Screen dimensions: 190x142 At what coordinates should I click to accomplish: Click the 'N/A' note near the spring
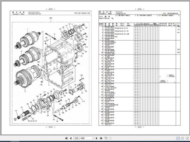point(34,121)
